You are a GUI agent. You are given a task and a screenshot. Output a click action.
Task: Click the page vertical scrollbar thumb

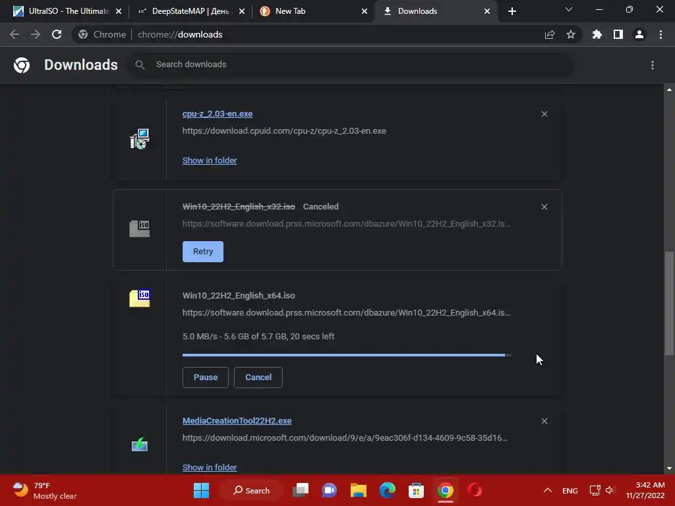click(669, 303)
